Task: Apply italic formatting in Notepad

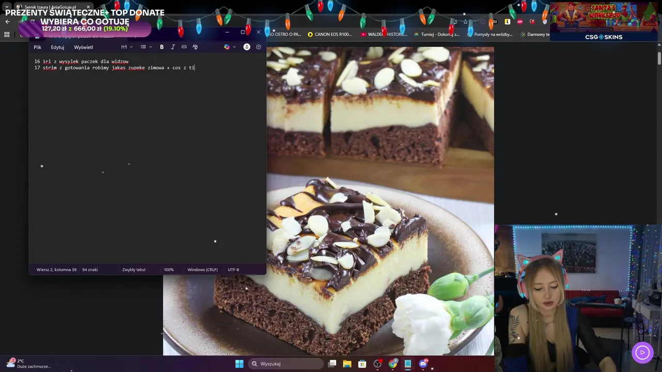Action: pyautogui.click(x=173, y=47)
